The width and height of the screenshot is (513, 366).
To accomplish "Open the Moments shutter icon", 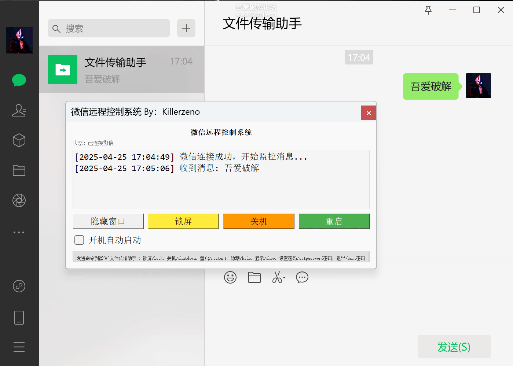I will tap(19, 200).
